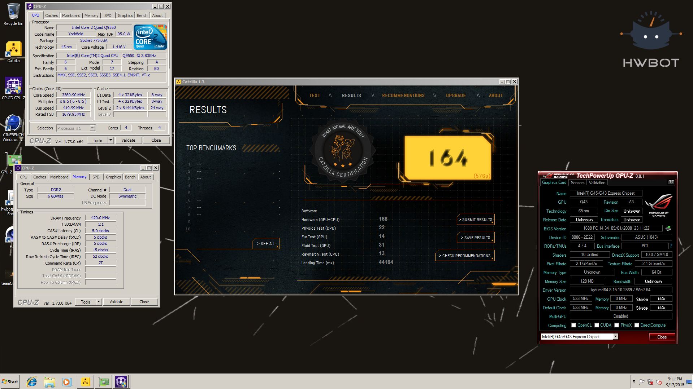Switch to Catzilla via the taskbar icon
The image size is (693, 389).
click(85, 382)
